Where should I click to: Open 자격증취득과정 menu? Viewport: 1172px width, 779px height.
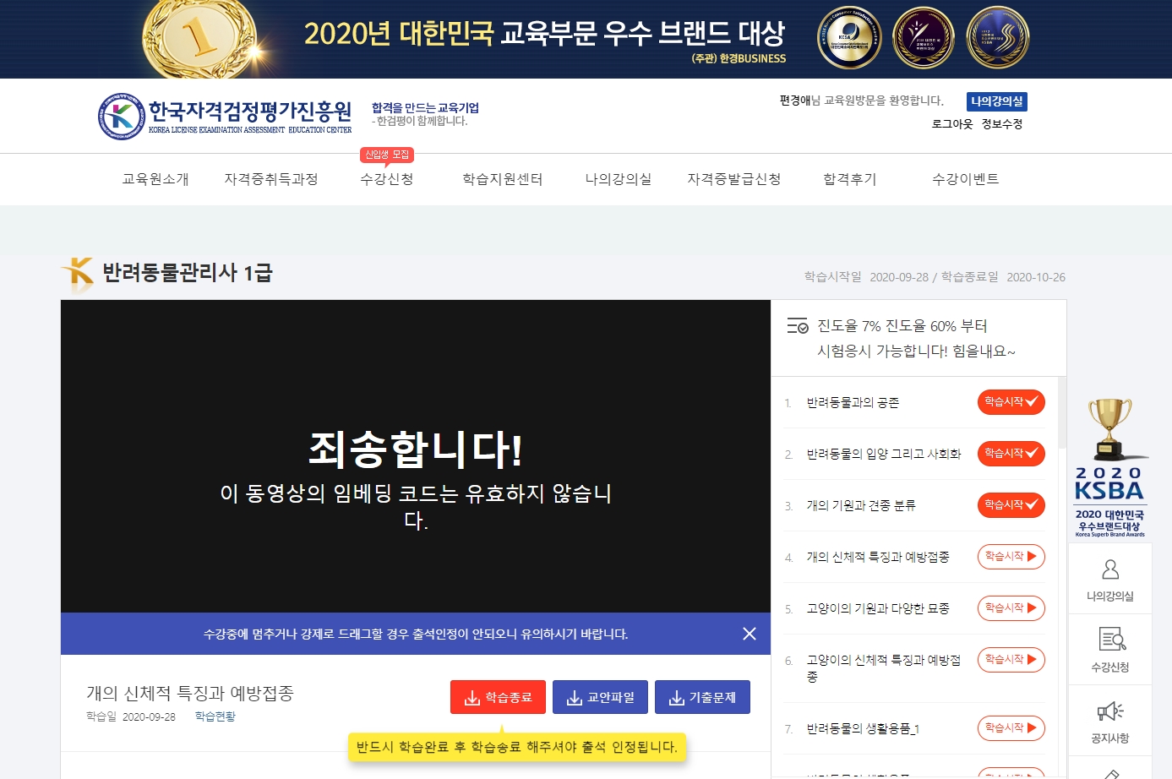(x=271, y=179)
